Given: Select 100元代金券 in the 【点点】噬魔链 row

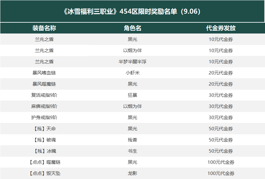Looking at the screenshot, I should pos(221,162).
